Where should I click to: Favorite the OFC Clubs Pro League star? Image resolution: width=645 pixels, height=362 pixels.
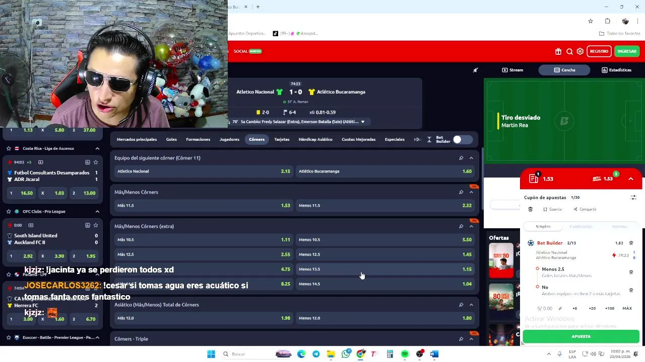click(9, 211)
